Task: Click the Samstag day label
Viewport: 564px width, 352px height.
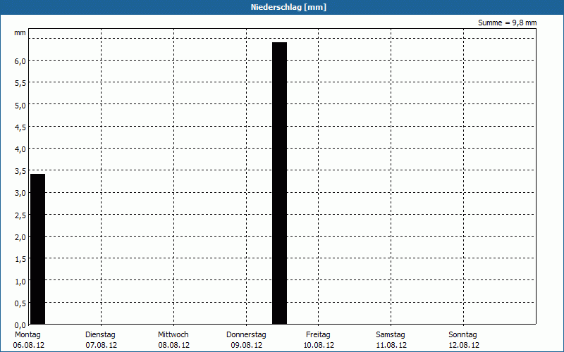Action: pyautogui.click(x=391, y=335)
